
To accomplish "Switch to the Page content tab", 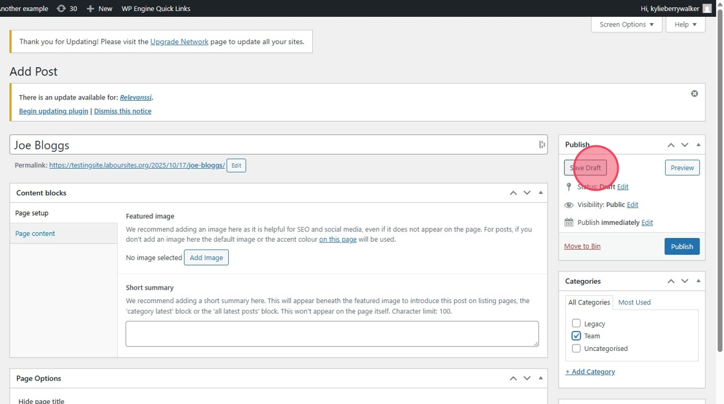I will tap(35, 233).
